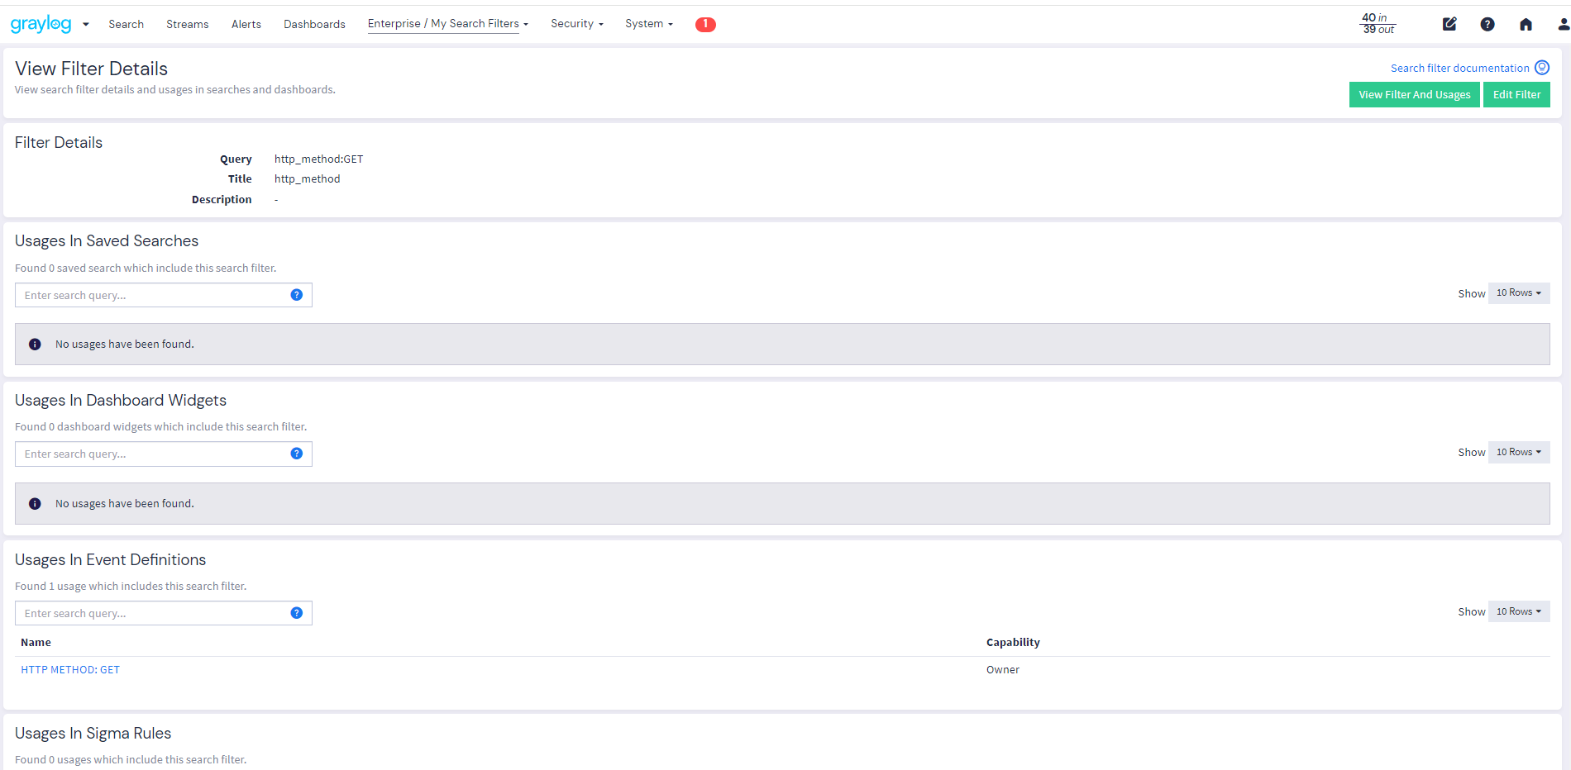
Task: Go to the home page via house icon
Action: [1526, 24]
